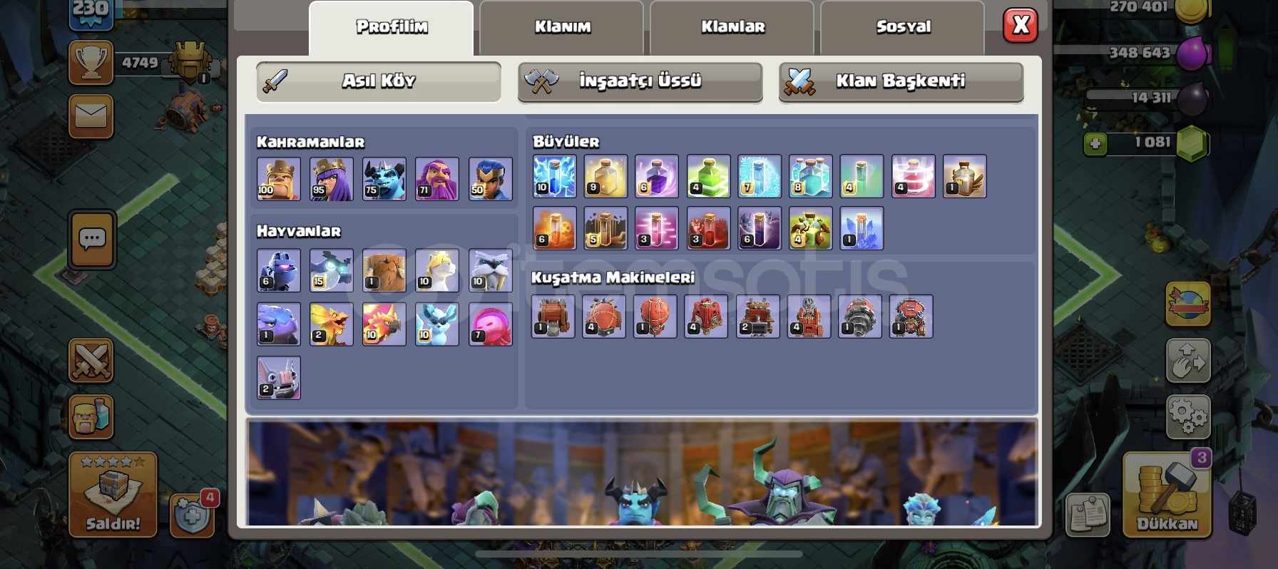Show the Klan Başkenti section
The height and width of the screenshot is (569, 1278).
pos(901,81)
